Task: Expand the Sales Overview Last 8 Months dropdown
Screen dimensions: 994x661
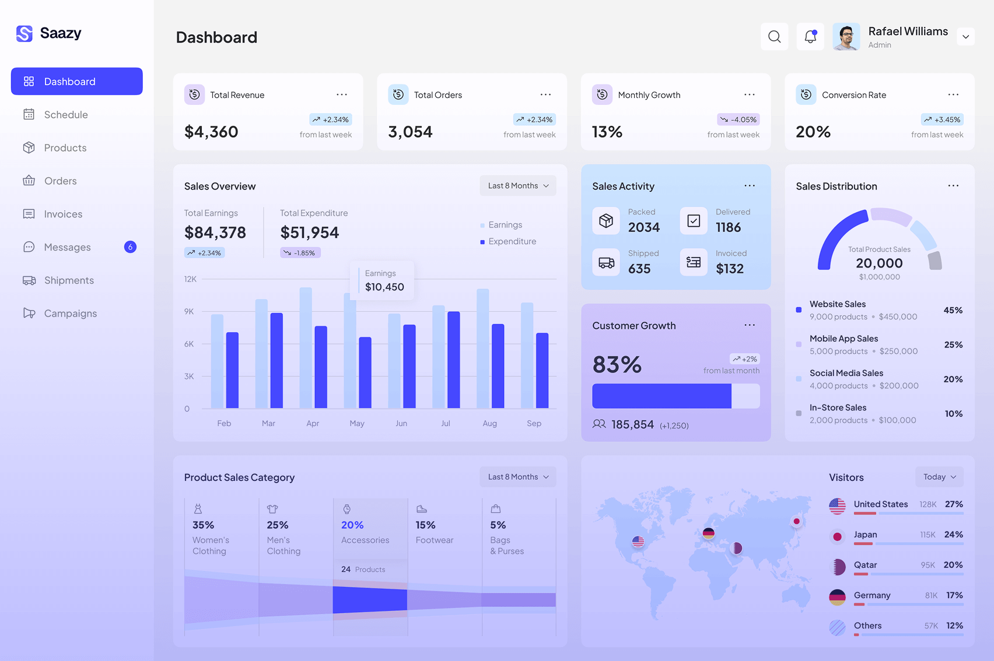Action: click(518, 186)
